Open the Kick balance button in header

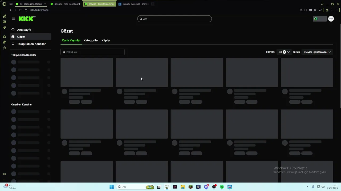(320, 19)
